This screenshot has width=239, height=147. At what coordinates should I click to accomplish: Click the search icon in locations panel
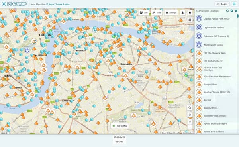click(227, 11)
